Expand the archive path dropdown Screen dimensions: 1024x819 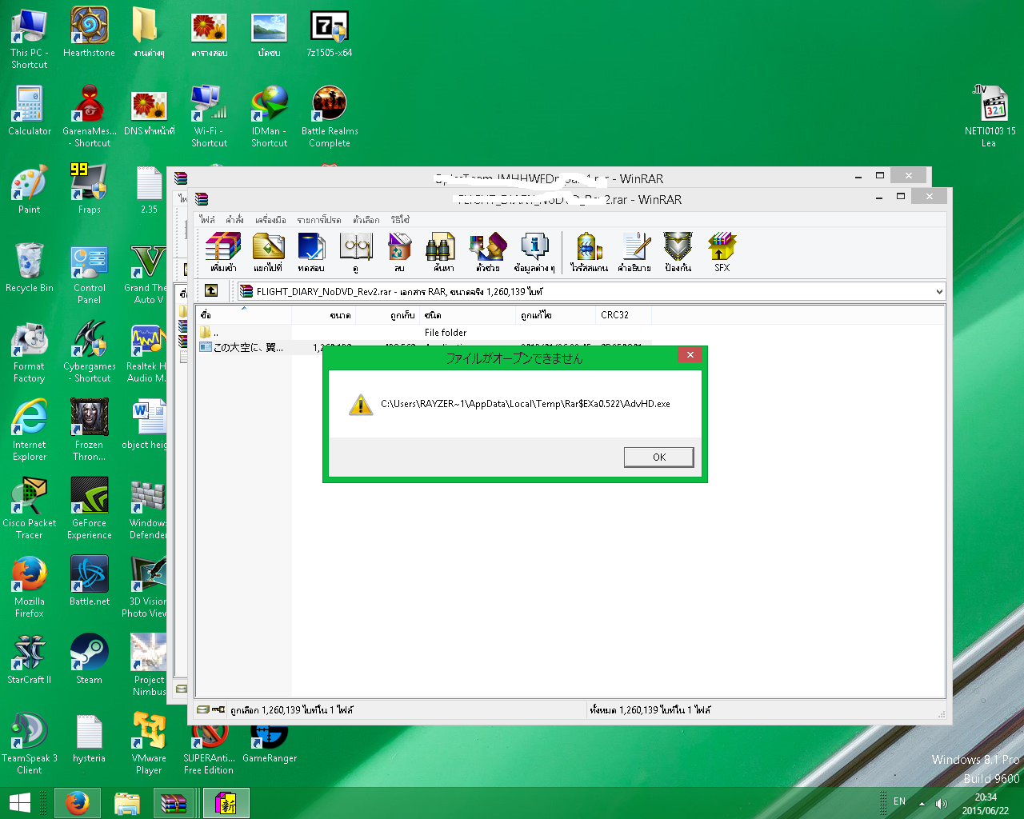tap(939, 292)
